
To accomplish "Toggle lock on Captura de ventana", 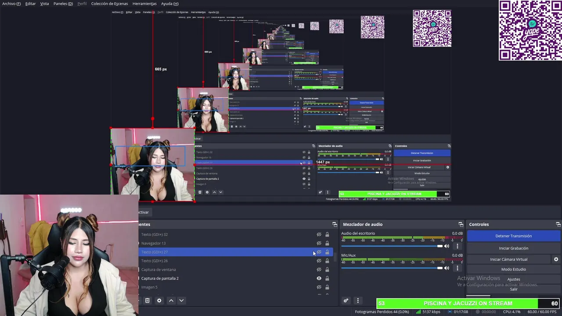I will pos(327,269).
